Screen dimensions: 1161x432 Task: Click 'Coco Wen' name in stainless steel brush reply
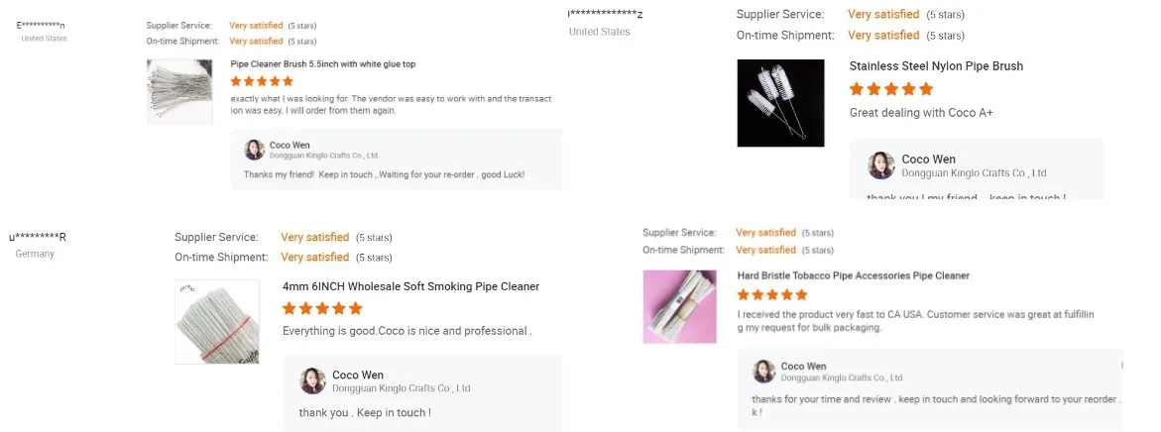pyautogui.click(x=928, y=160)
